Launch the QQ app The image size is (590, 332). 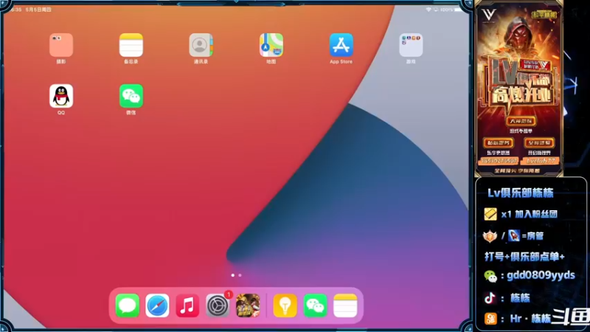click(x=61, y=96)
